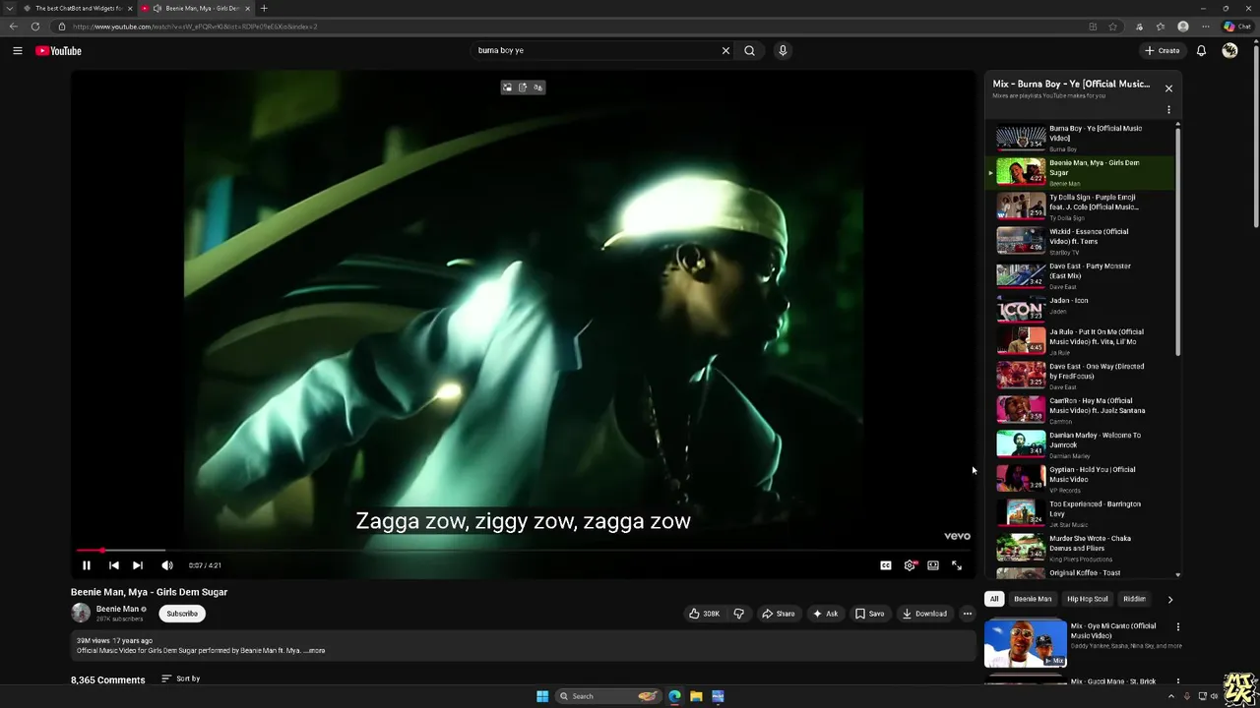Save video to a playlist
The height and width of the screenshot is (708, 1260).
[869, 614]
